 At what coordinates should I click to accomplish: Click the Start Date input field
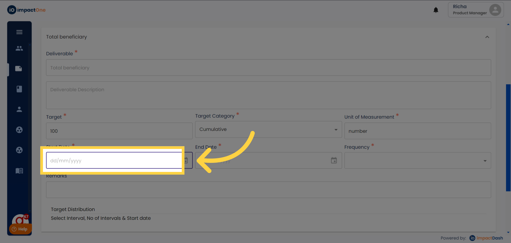(114, 160)
